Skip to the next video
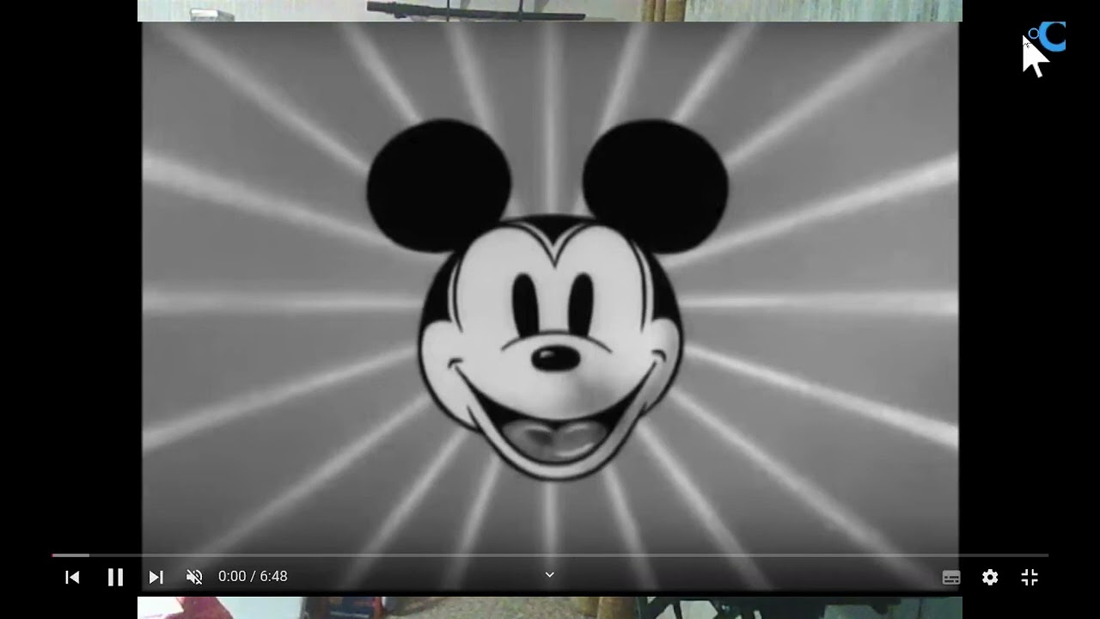Screen dimensions: 1100x619 click(156, 577)
